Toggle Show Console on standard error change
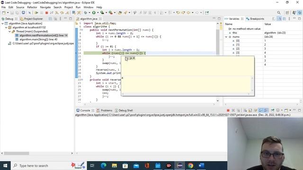The height and width of the screenshot is (170, 303). click(x=266, y=110)
